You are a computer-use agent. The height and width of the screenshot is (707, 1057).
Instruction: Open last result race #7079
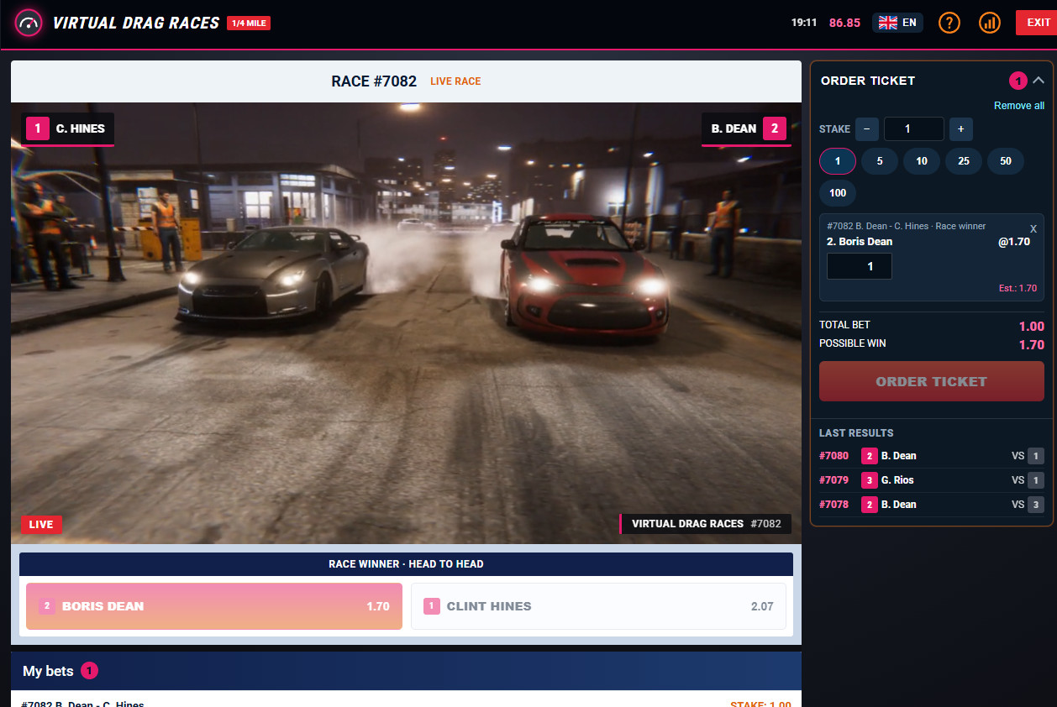click(932, 480)
